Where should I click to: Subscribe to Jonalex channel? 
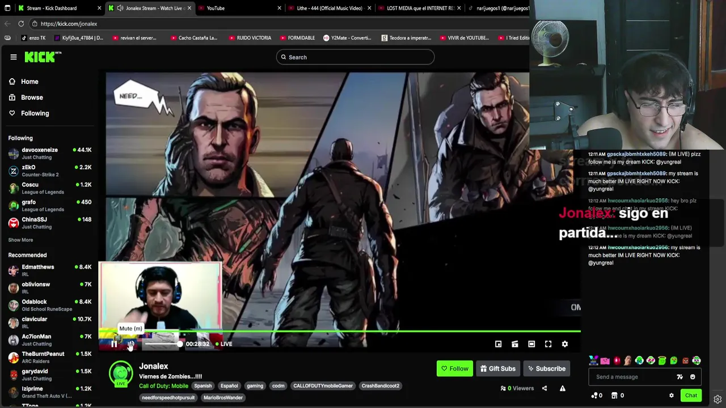click(546, 368)
